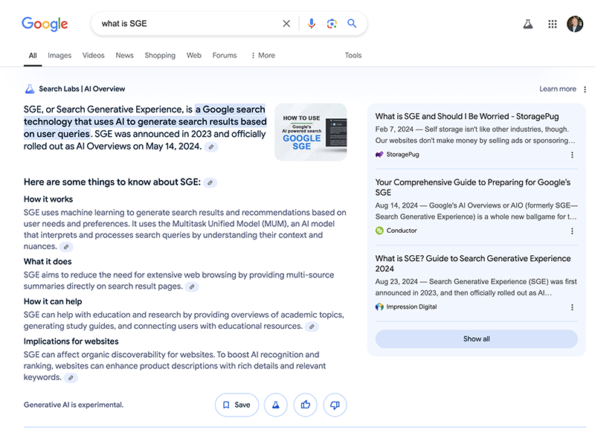This screenshot has width=595, height=430.
Task: Click the Conductor source name
Action: [x=402, y=231]
